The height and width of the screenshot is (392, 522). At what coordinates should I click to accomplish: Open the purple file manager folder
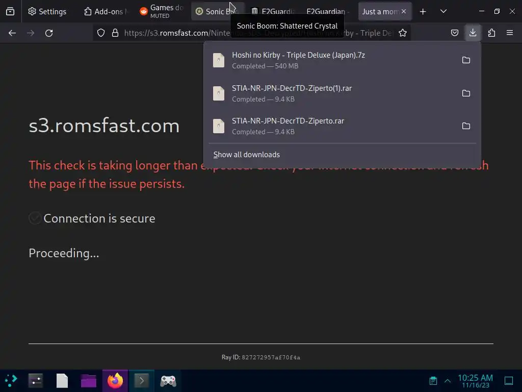click(x=89, y=381)
